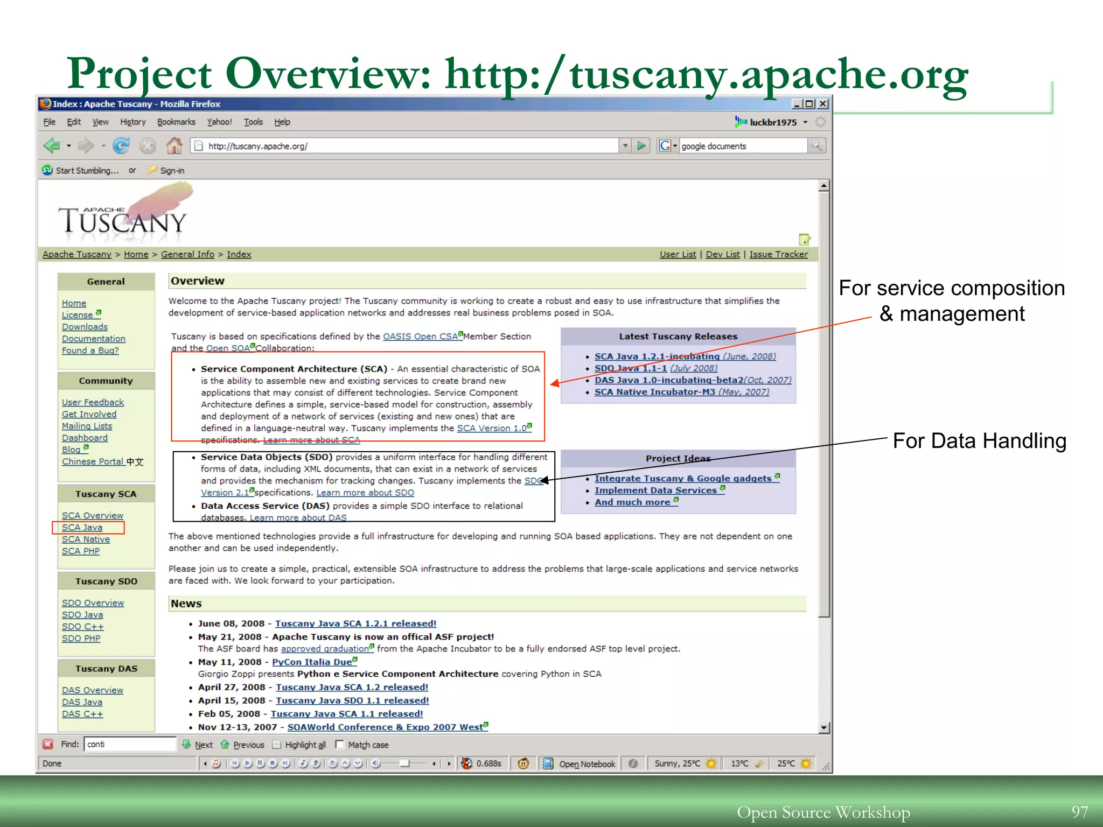Adjust the status bar volume slider
The height and width of the screenshot is (827, 1103).
pos(405,763)
